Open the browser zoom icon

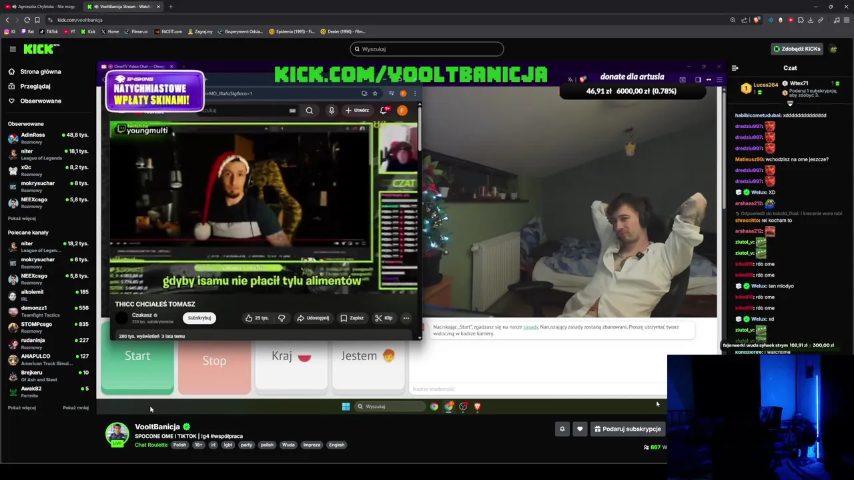(733, 20)
